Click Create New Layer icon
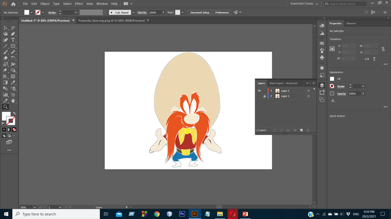The image size is (391, 219). (301, 130)
